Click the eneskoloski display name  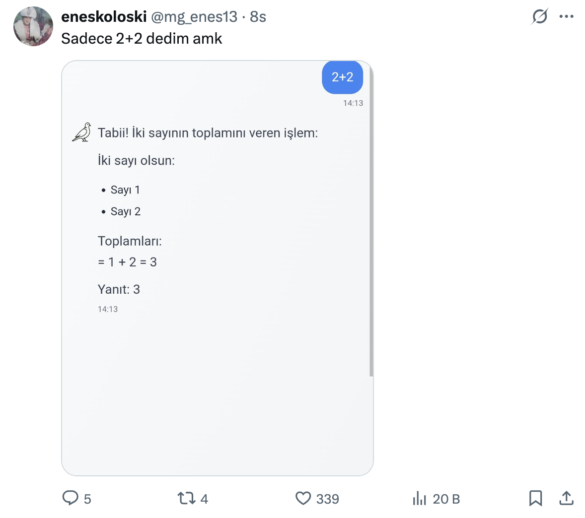pyautogui.click(x=104, y=16)
